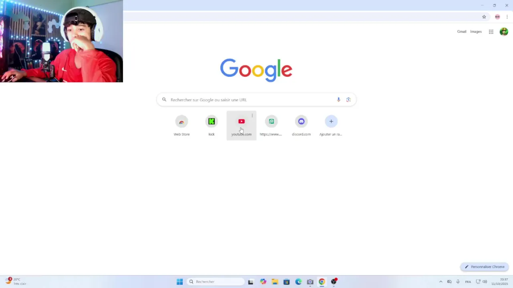Open the Windows Start menu
This screenshot has width=513, height=288.
click(180, 282)
